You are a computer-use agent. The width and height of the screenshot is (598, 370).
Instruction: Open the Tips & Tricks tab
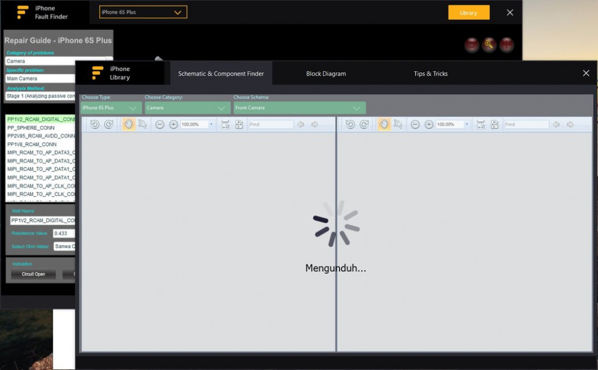coord(431,74)
